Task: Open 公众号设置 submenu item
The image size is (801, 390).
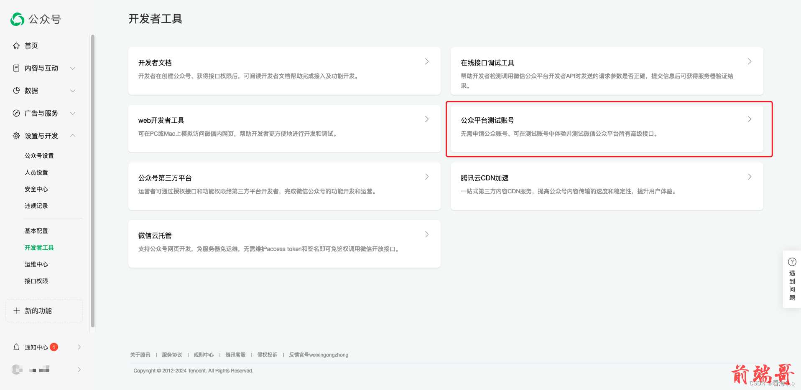Action: (39, 156)
